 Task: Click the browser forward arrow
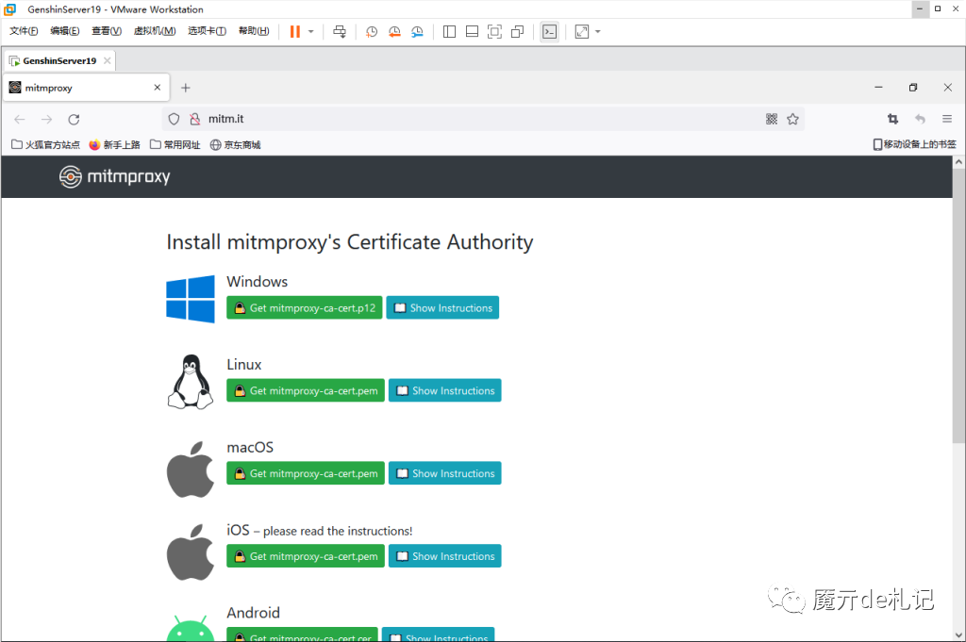pos(47,119)
